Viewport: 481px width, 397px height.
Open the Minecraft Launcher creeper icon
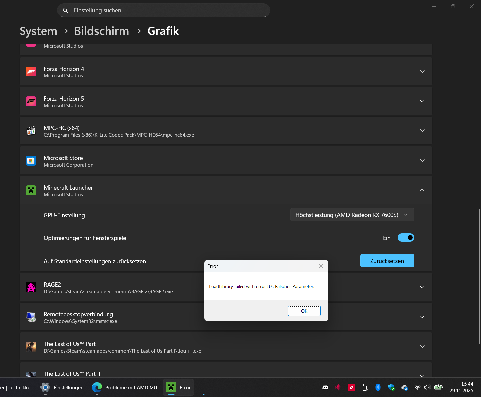point(31,190)
